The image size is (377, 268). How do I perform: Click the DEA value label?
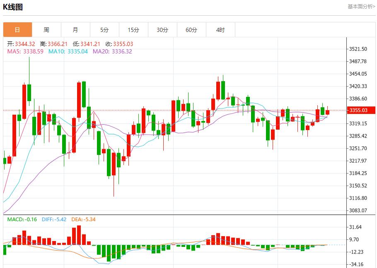pos(83,219)
